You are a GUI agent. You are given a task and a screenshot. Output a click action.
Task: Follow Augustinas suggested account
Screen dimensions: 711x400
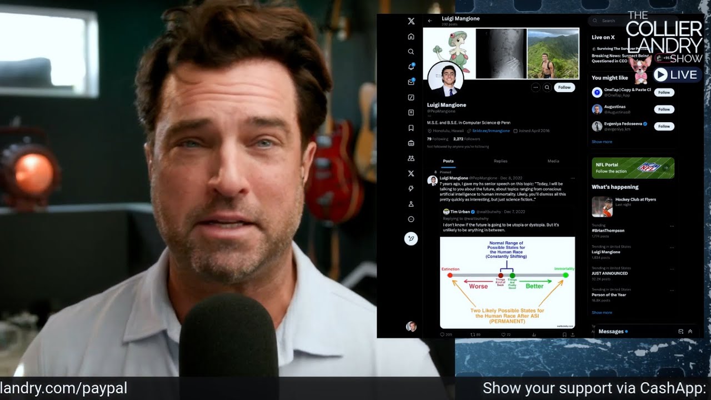coord(664,109)
